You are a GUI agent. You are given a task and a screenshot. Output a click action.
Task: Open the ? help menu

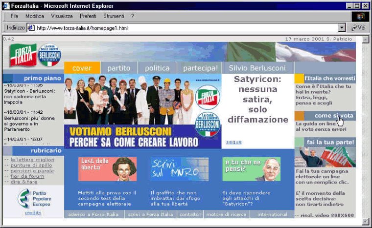(133, 16)
